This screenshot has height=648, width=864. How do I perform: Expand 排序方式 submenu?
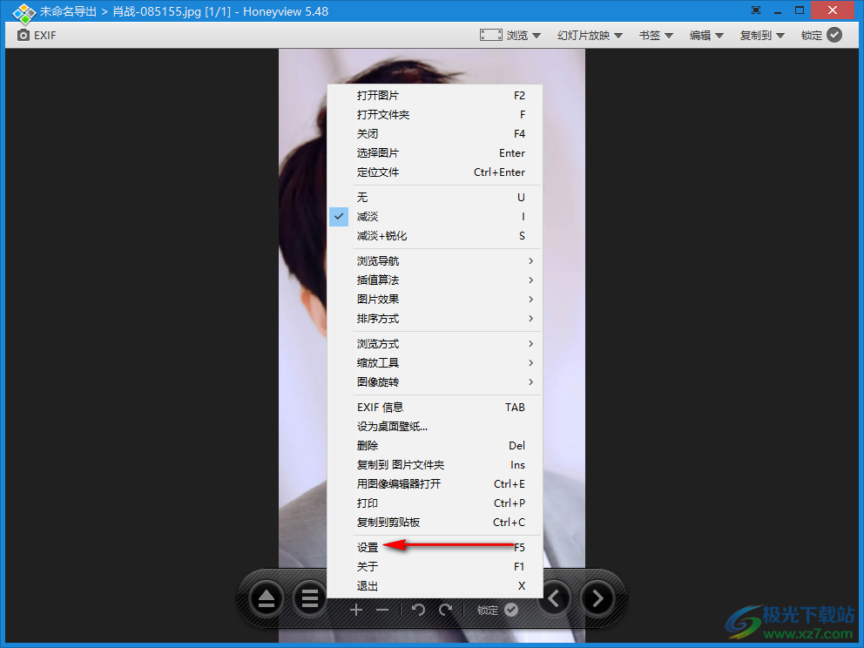click(x=435, y=319)
